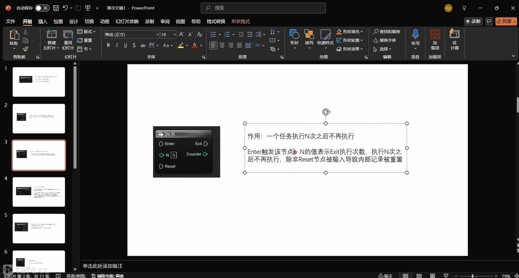
Task: Click the Cut scissors icon
Action: point(25,32)
